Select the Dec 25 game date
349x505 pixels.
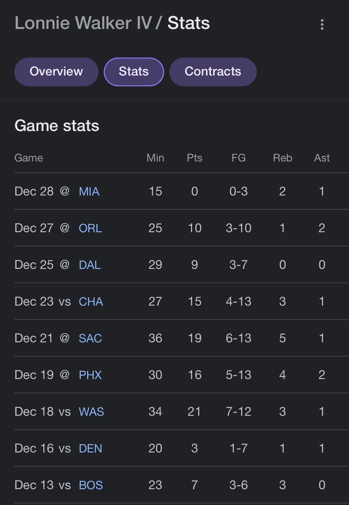coord(34,265)
